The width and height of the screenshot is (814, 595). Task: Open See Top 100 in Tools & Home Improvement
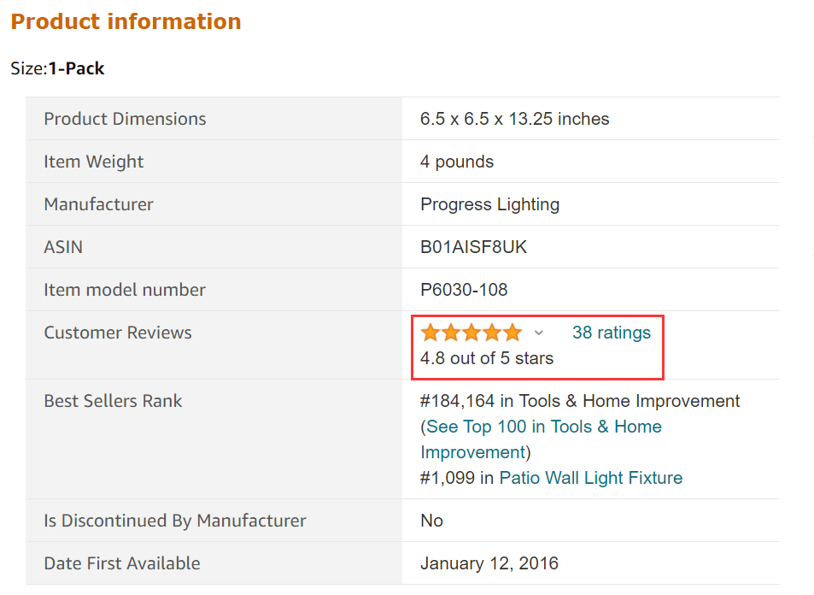[543, 427]
